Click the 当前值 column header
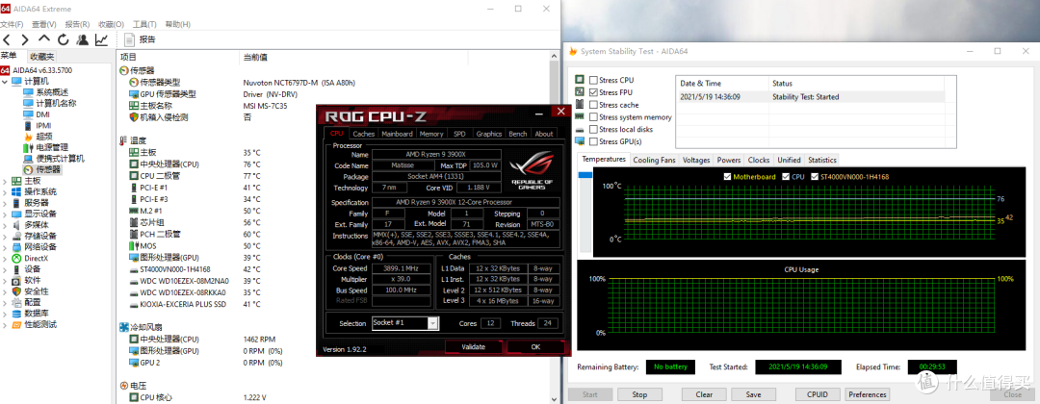 [x=255, y=58]
